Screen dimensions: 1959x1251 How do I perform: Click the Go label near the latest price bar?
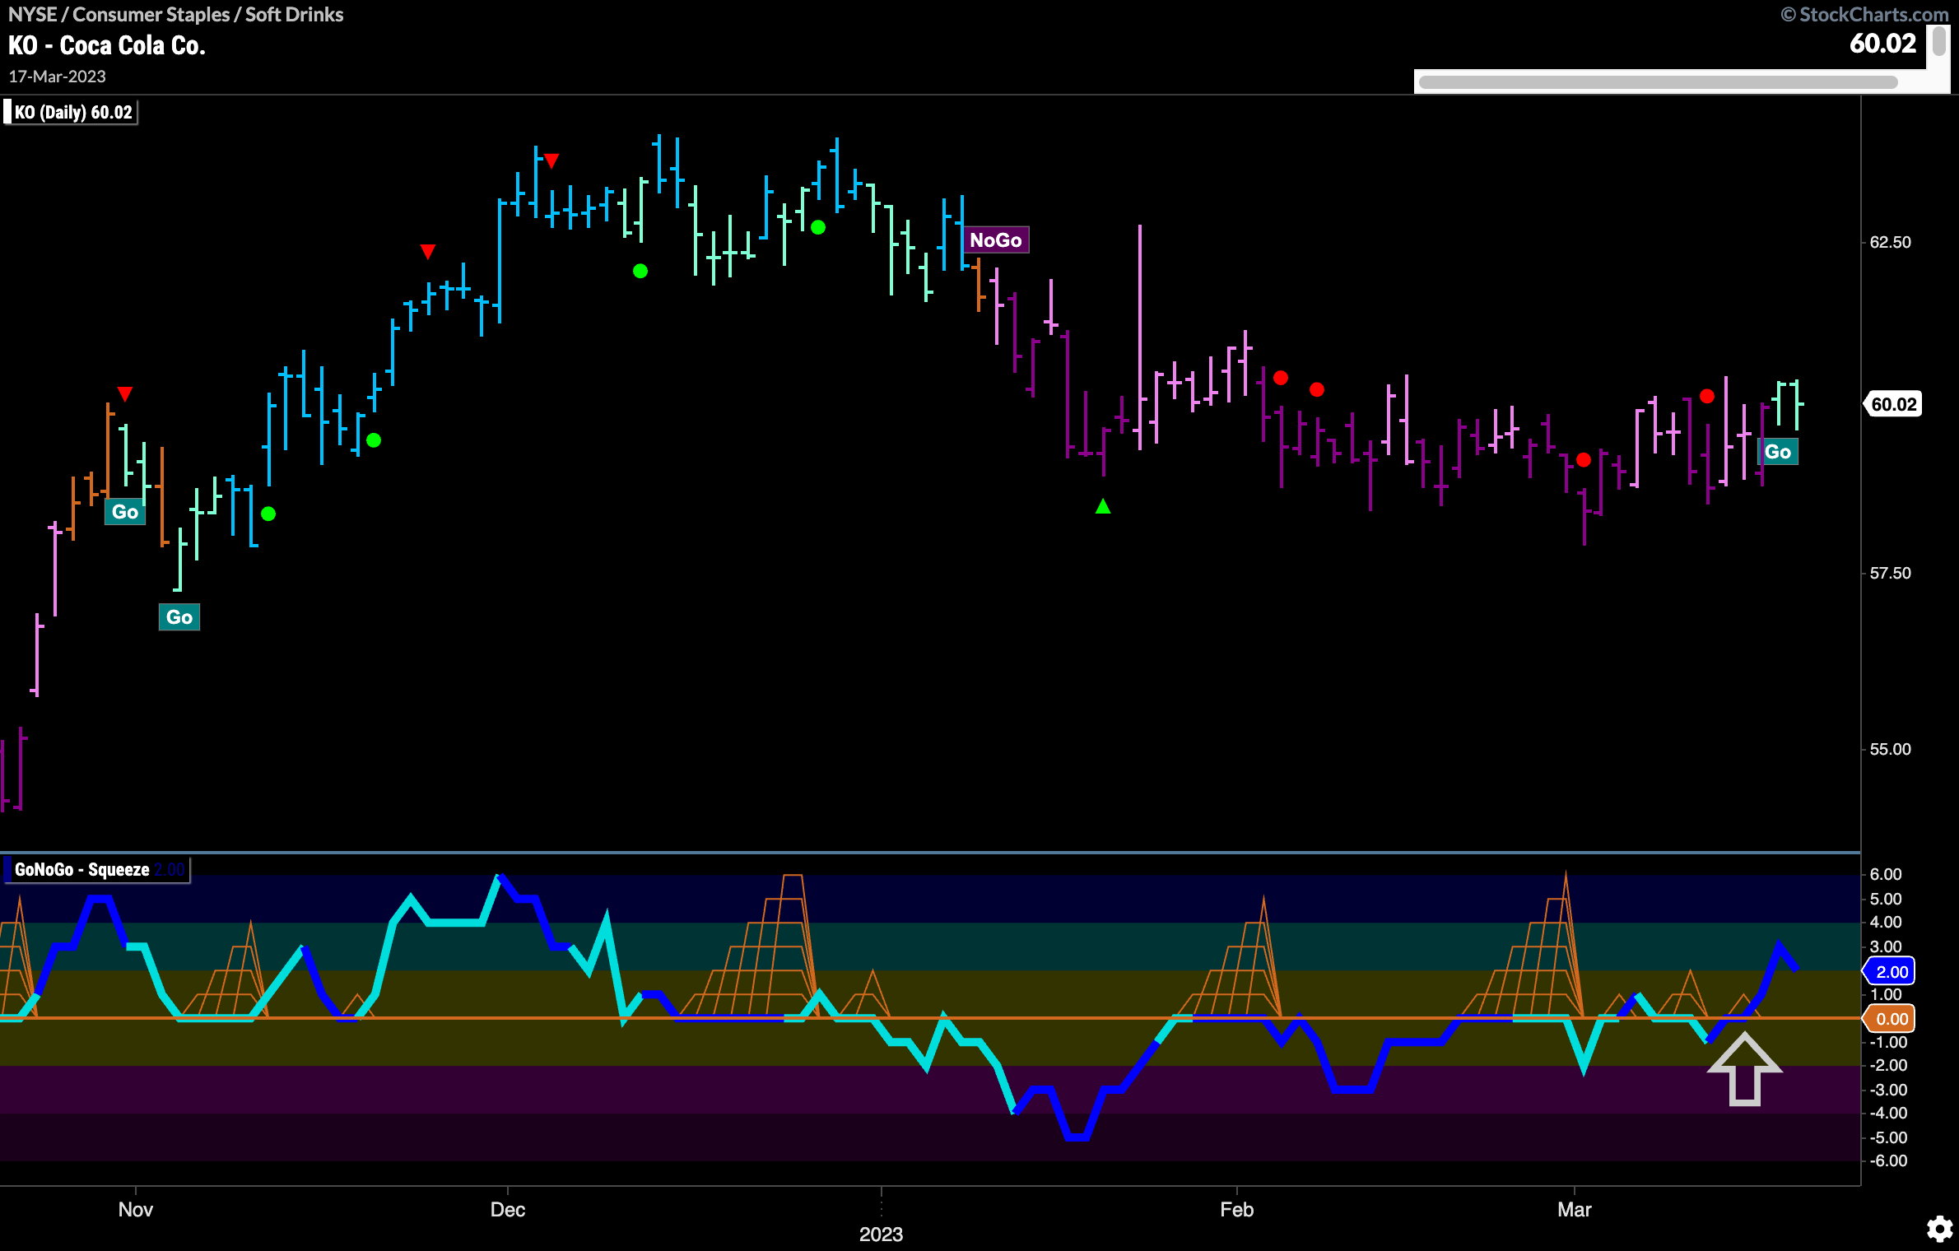point(1778,452)
